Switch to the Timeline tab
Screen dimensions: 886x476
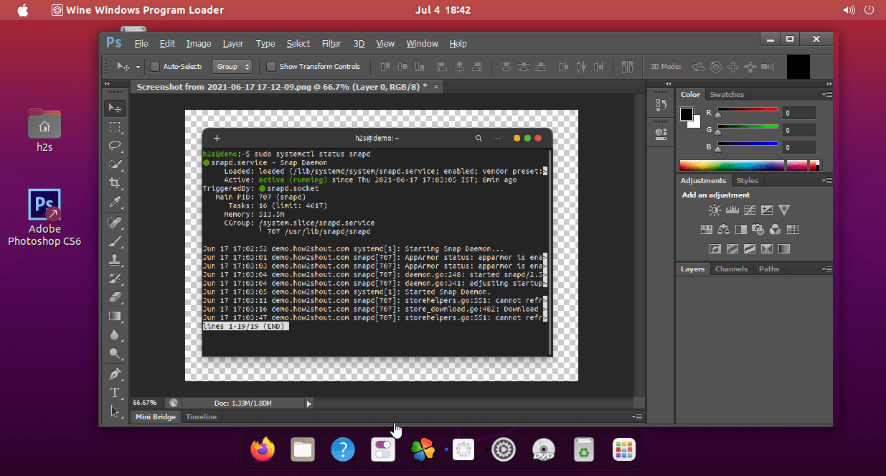click(201, 416)
